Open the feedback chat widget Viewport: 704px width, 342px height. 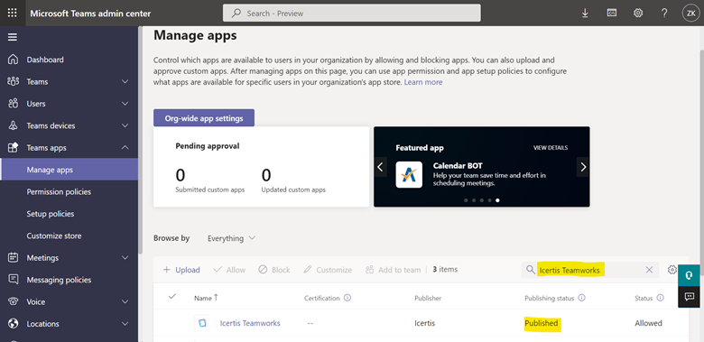(x=689, y=297)
